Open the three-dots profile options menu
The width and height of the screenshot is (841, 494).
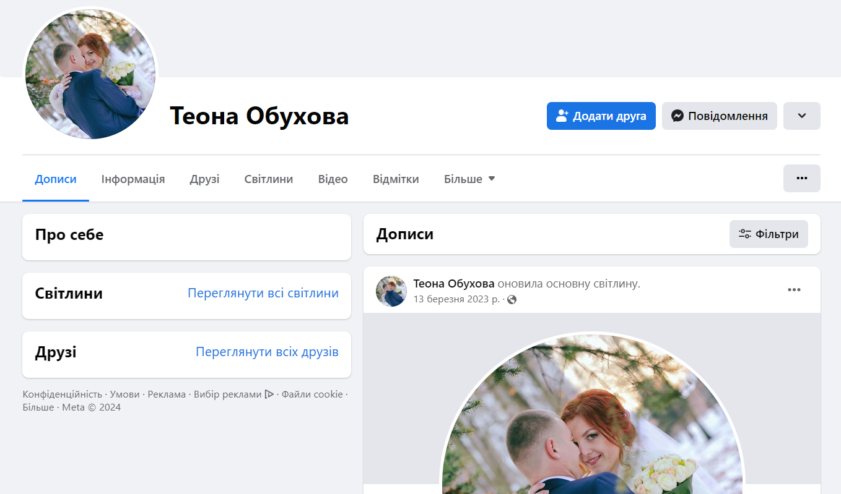[x=801, y=178]
